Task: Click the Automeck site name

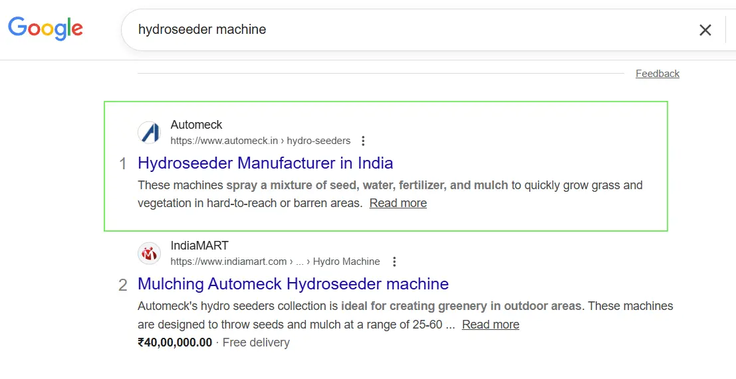Action: coord(196,125)
